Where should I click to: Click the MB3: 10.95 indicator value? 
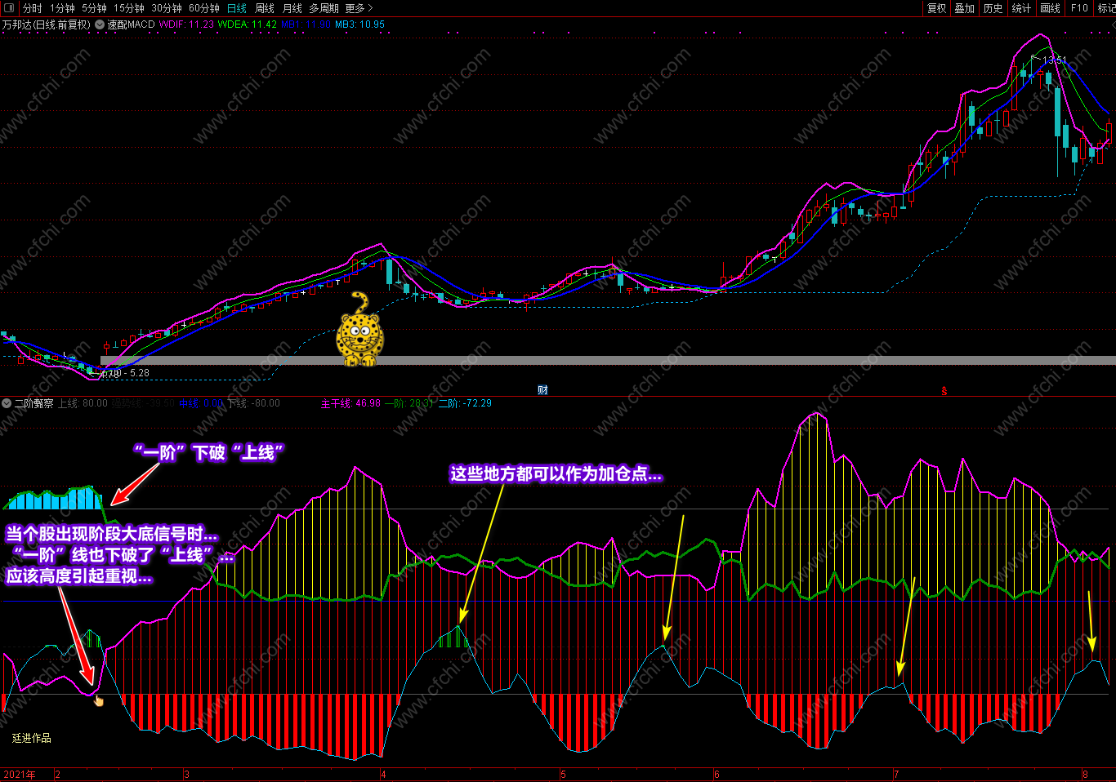pos(359,24)
